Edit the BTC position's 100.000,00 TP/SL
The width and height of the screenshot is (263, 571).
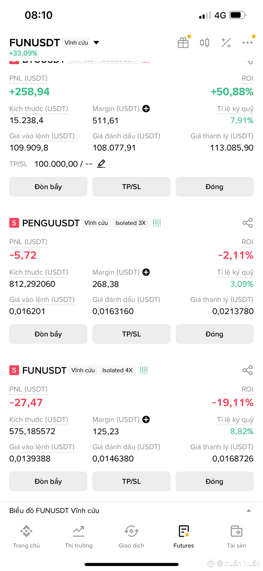(101, 164)
